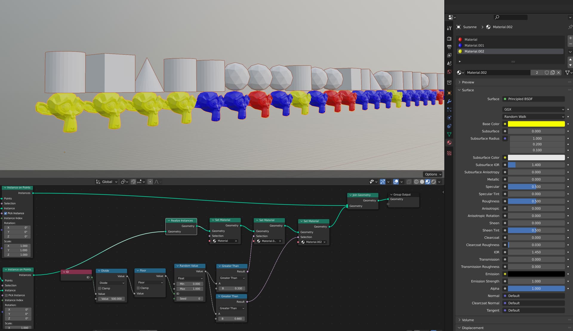Switch viewport to rendered shading mode

point(434,182)
